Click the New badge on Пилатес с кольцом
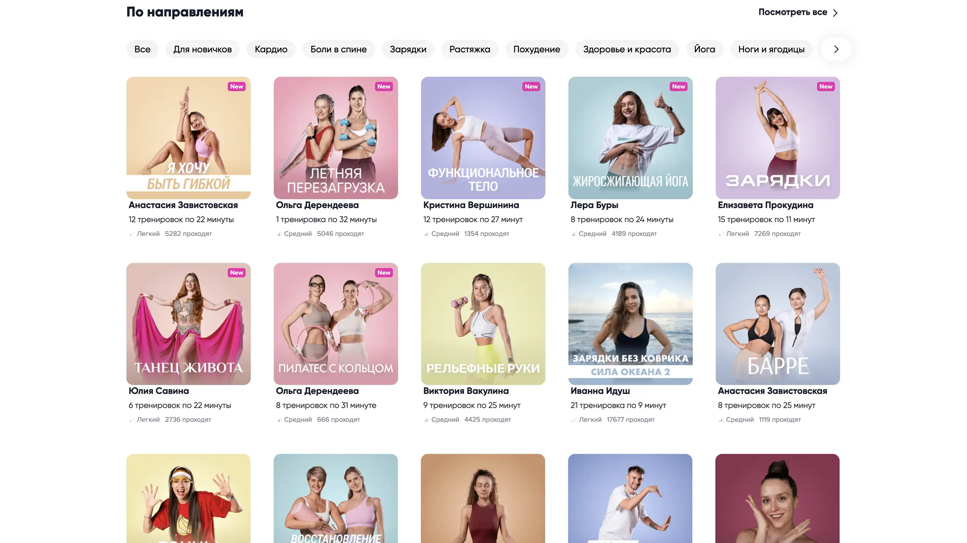The height and width of the screenshot is (543, 967). coord(384,273)
